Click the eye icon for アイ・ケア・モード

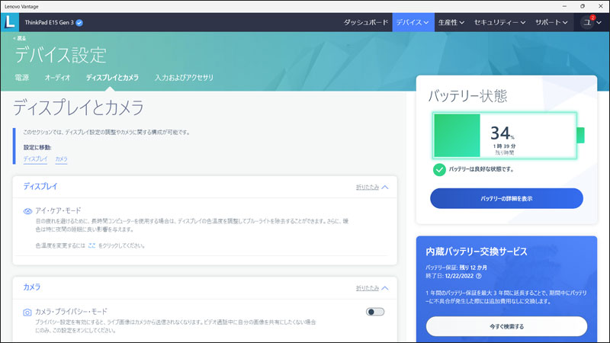[27, 211]
